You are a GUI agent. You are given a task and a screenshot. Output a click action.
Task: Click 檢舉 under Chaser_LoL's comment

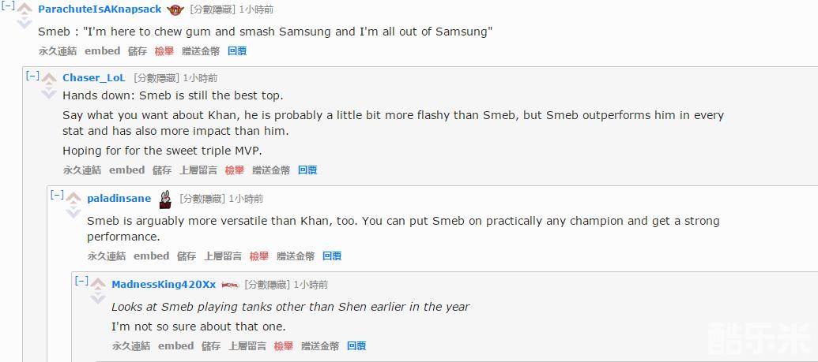(x=234, y=170)
